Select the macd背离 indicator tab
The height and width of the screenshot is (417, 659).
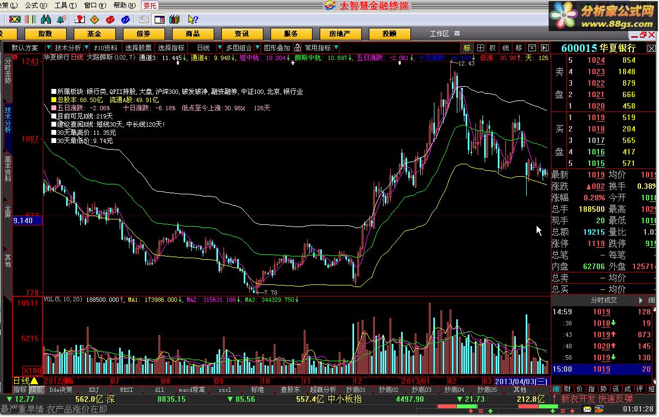[x=192, y=390]
